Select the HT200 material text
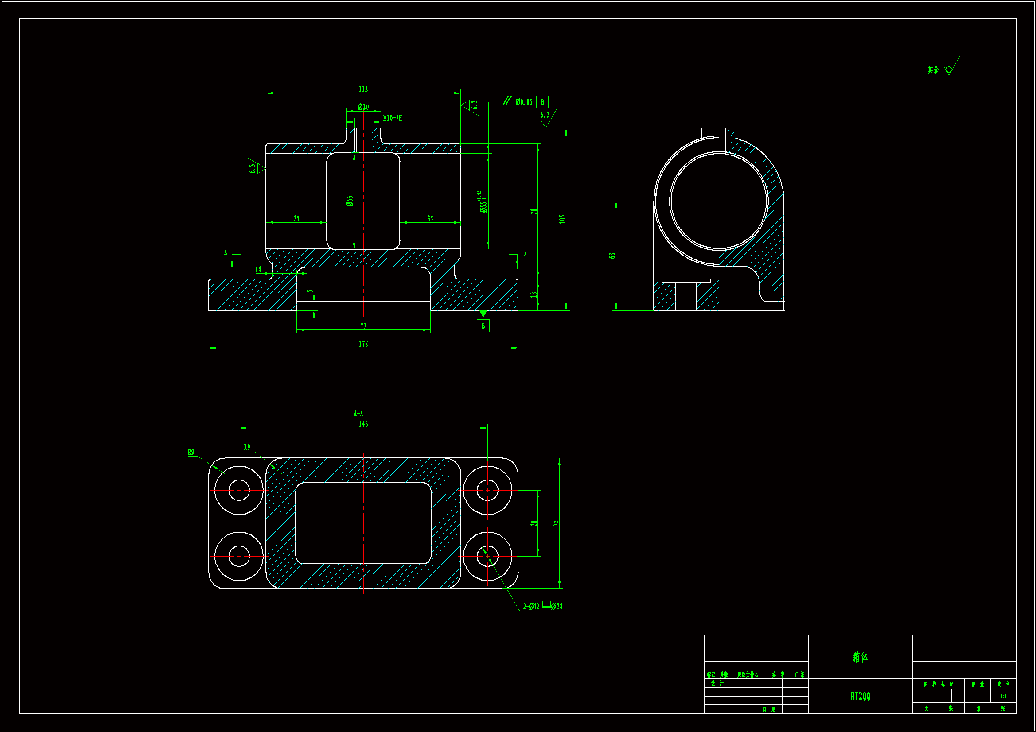 pos(860,697)
